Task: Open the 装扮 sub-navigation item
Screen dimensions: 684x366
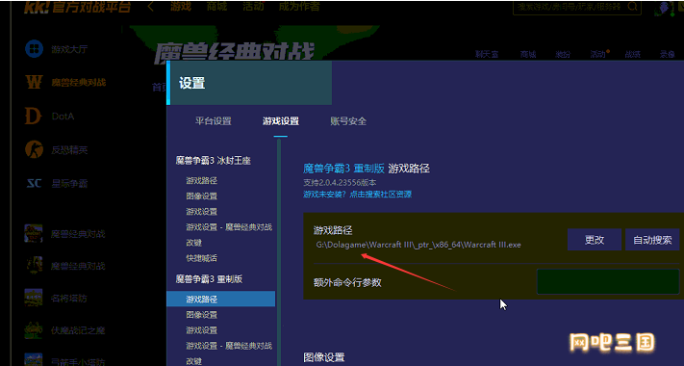Action: point(563,54)
